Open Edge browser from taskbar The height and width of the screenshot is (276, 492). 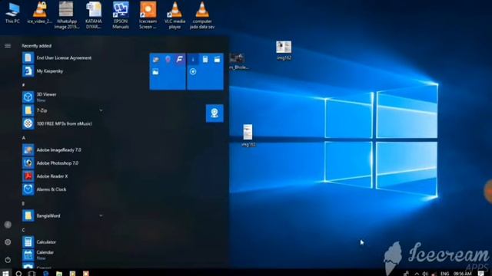point(45,273)
